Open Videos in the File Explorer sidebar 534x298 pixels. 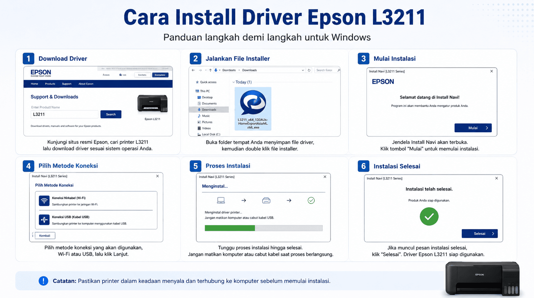point(204,128)
